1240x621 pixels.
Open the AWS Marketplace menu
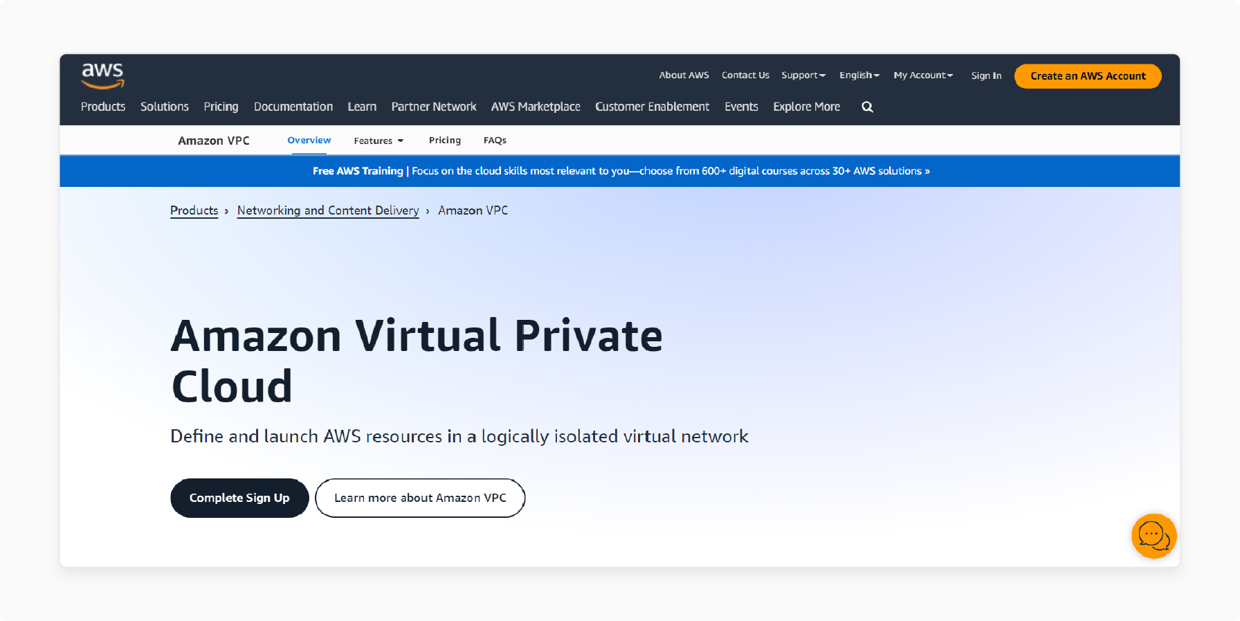pos(536,107)
